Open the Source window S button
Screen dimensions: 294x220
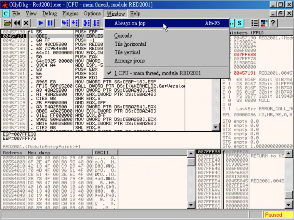(x=239, y=23)
